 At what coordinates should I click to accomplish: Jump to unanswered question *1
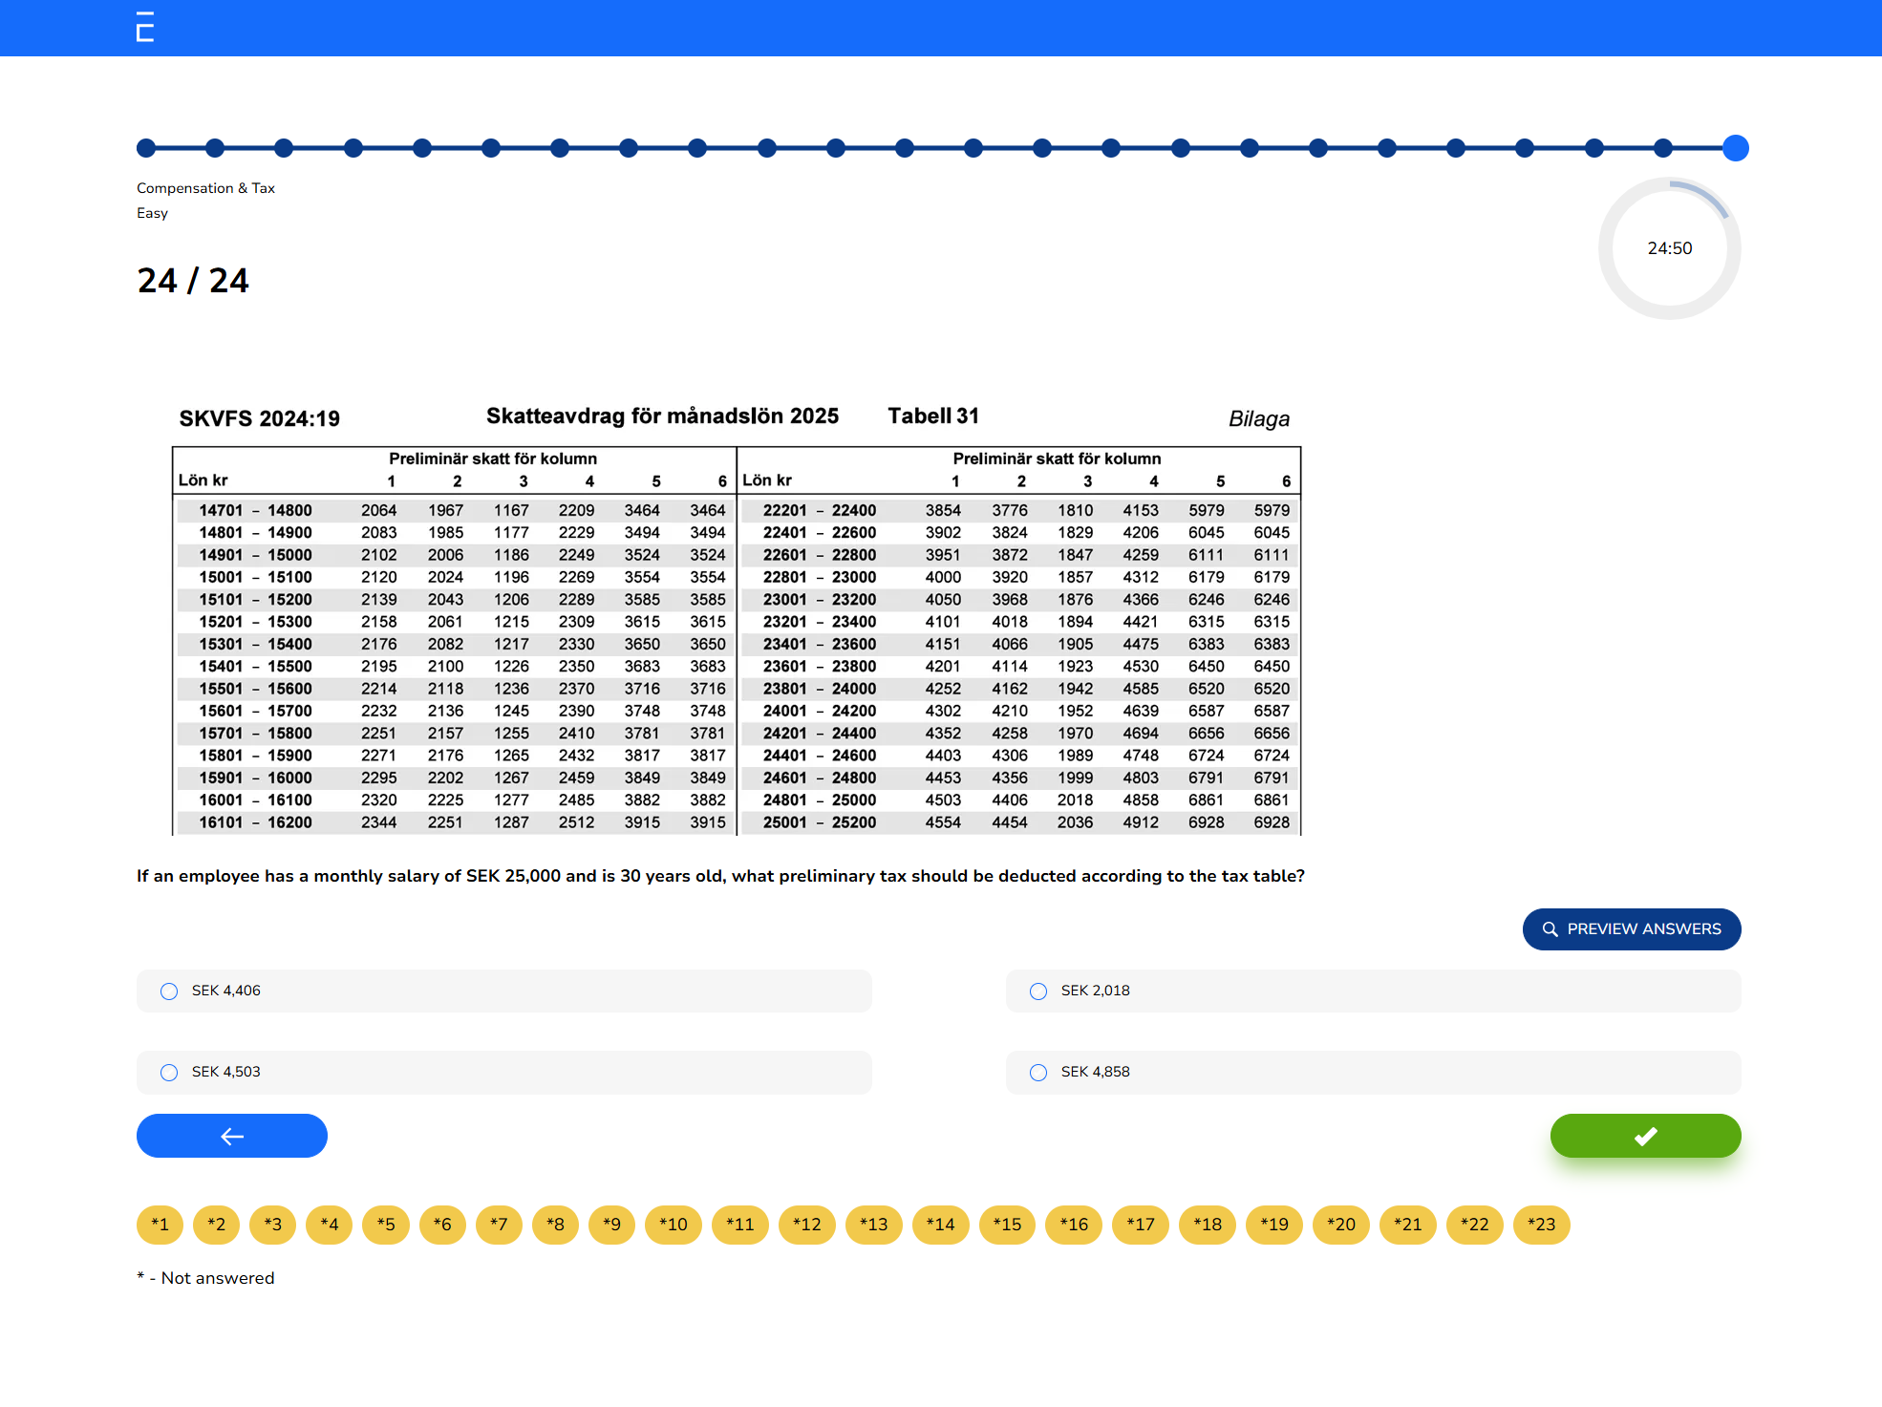coord(160,1225)
